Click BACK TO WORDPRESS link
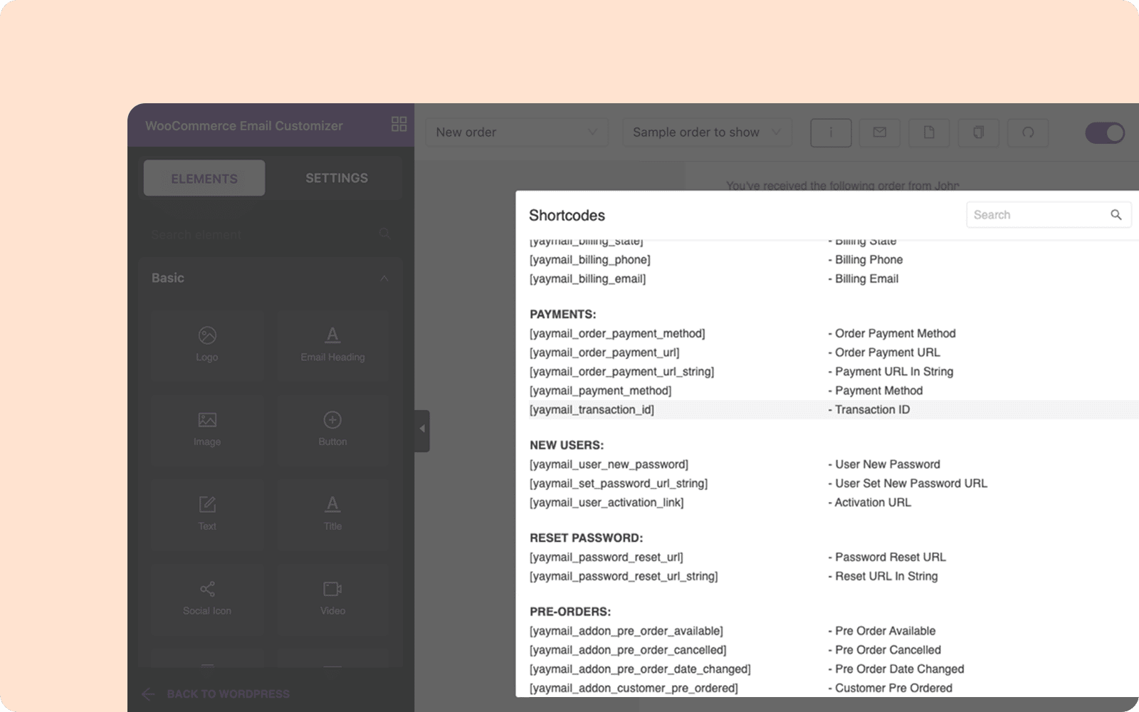 [x=228, y=693]
